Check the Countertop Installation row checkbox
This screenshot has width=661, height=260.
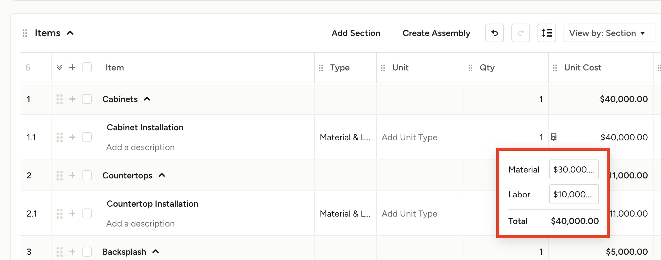click(x=87, y=213)
